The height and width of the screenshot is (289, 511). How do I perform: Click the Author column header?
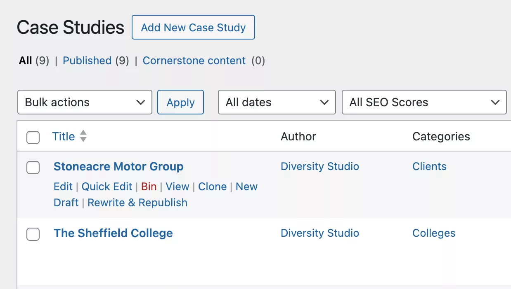(x=298, y=136)
